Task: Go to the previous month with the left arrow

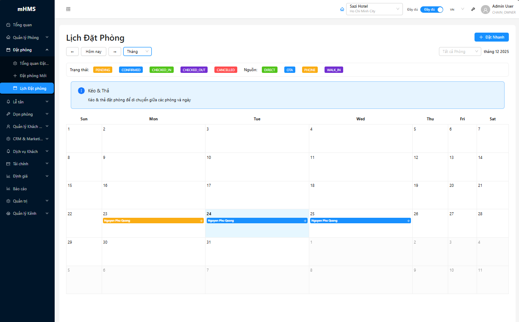Action: click(x=72, y=52)
